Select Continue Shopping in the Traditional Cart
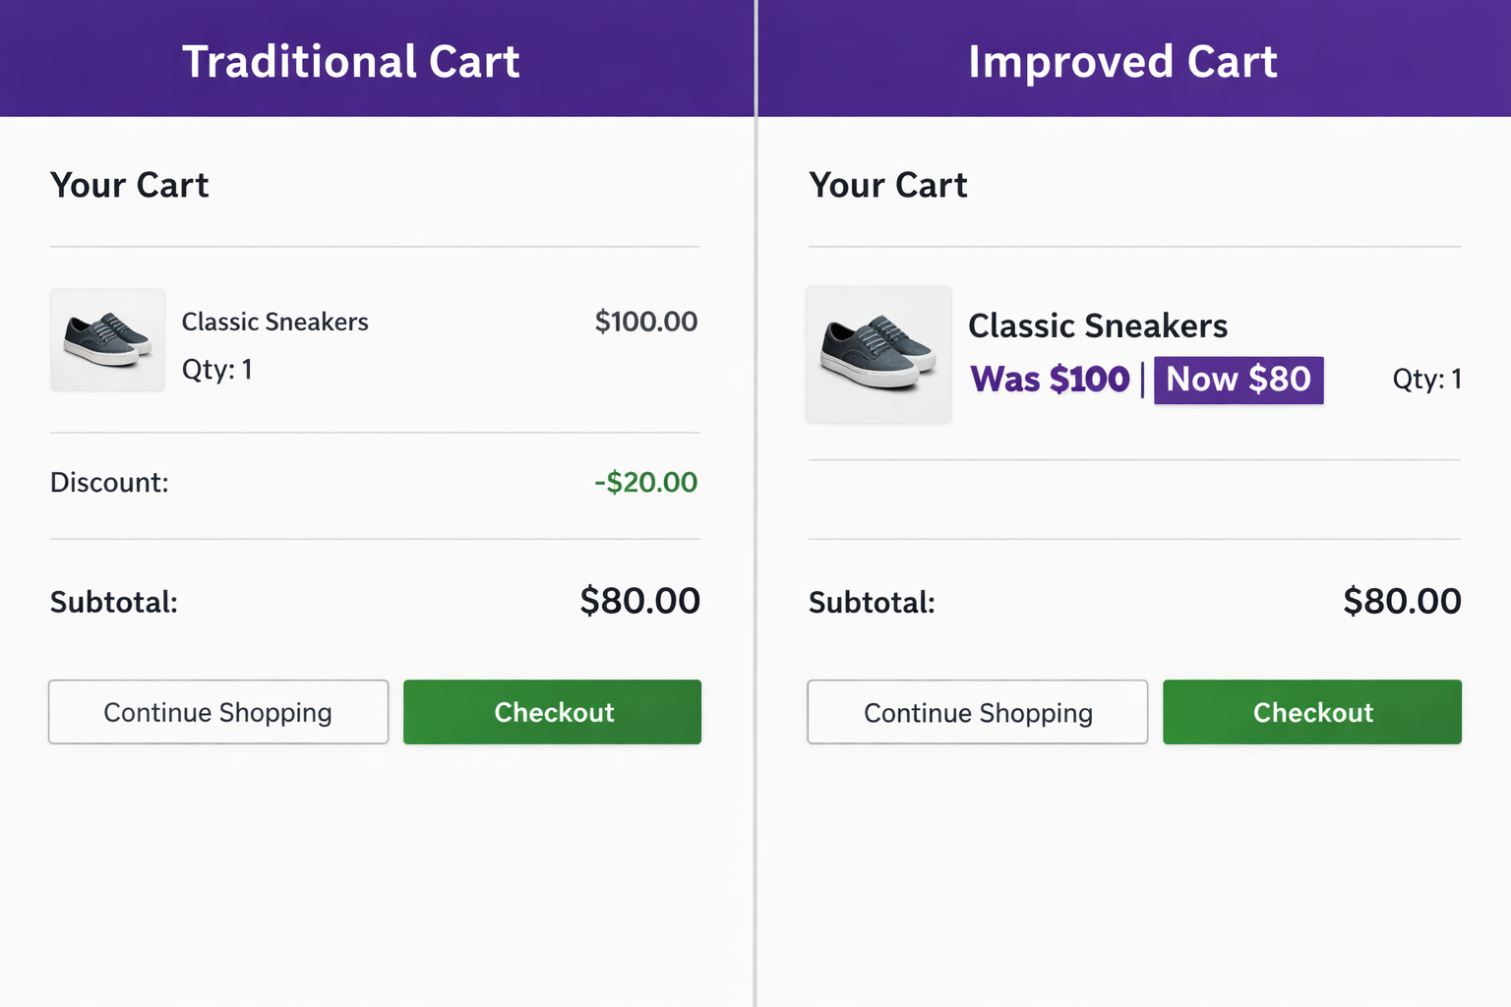This screenshot has width=1511, height=1007. pyautogui.click(x=217, y=712)
